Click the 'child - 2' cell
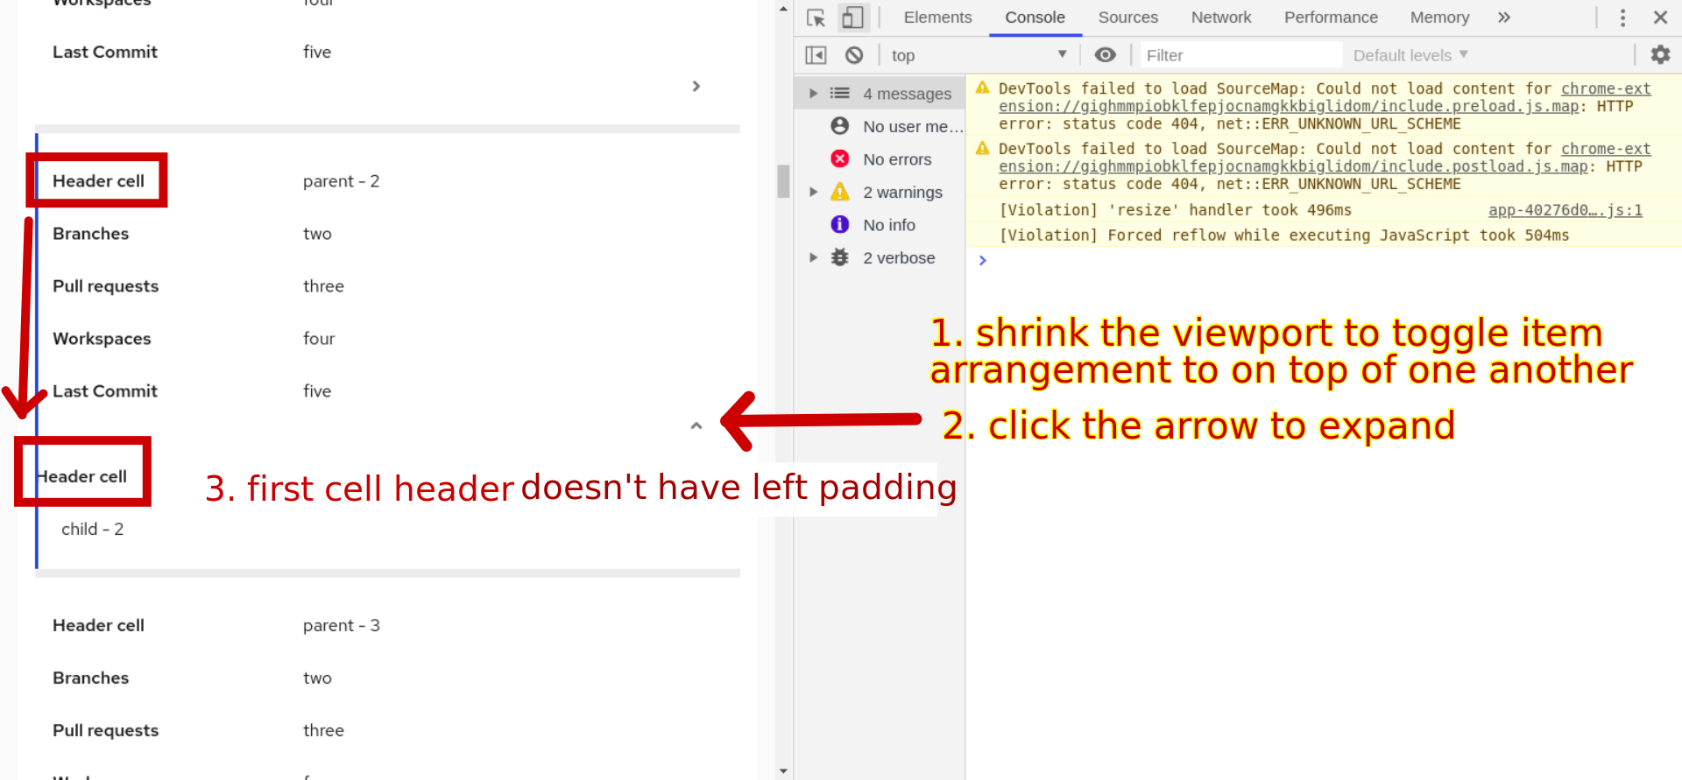Viewport: 1682px width, 780px height. coord(92,529)
